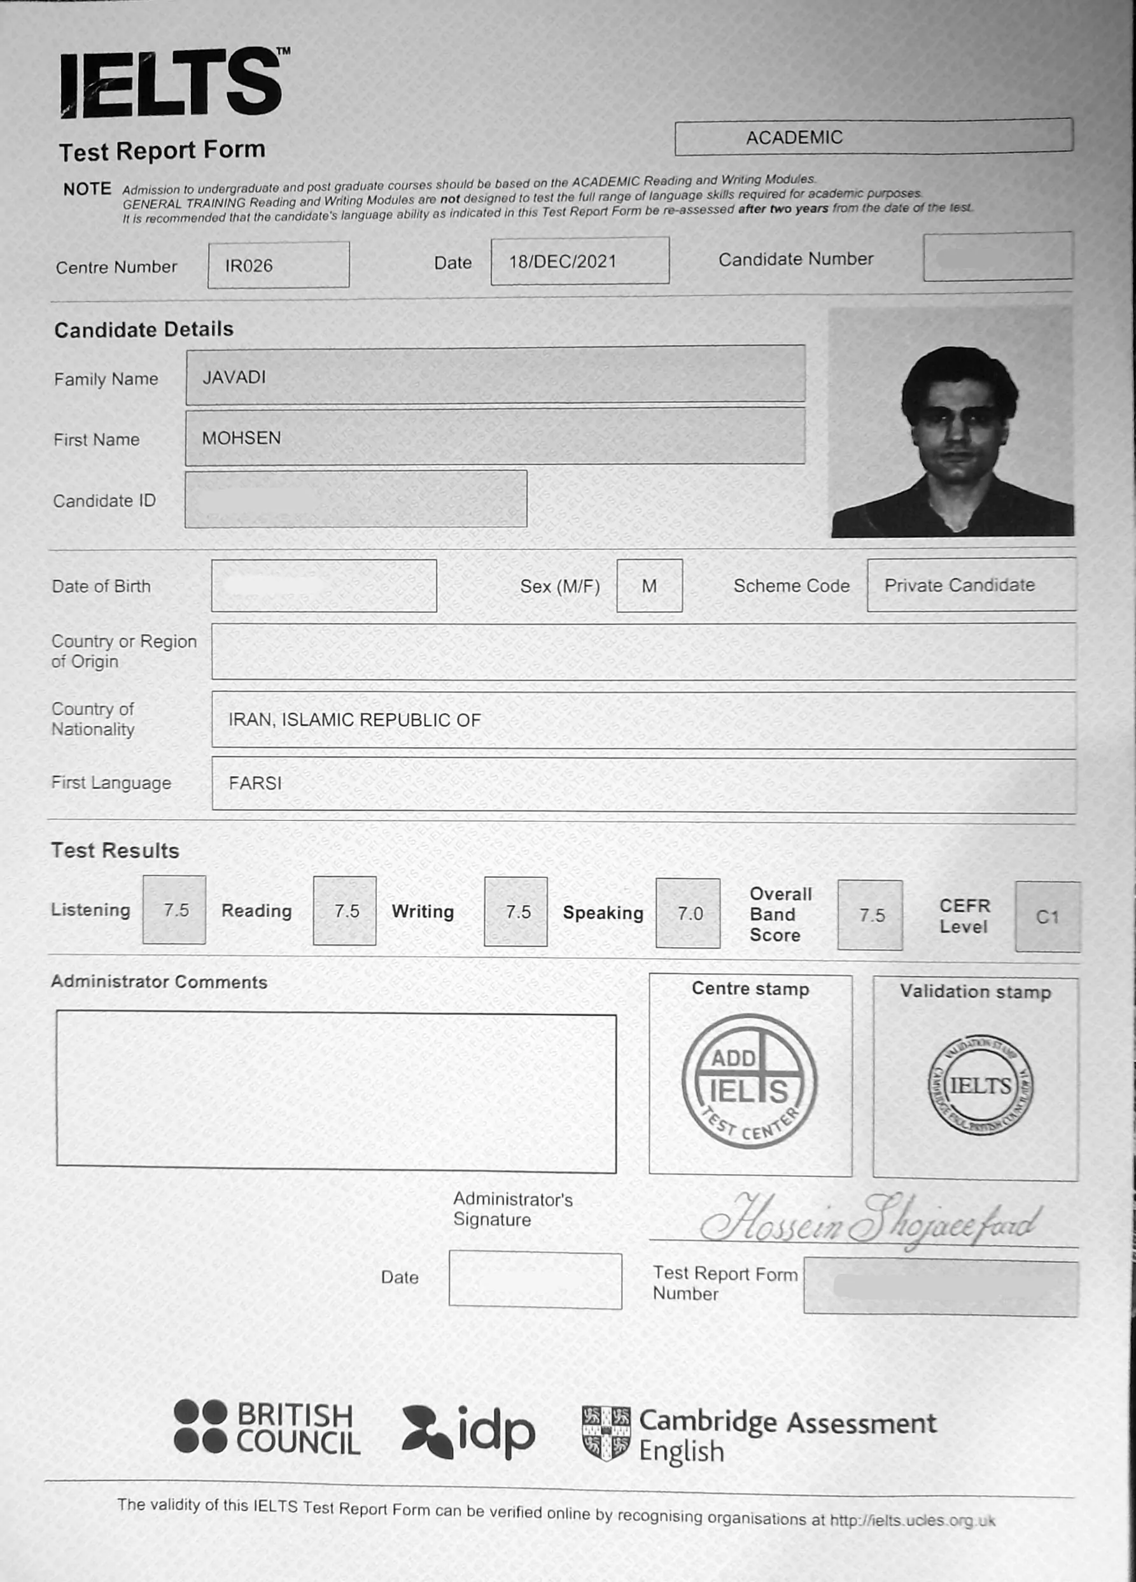Click the Listening score box
The height and width of the screenshot is (1582, 1136).
point(174,910)
